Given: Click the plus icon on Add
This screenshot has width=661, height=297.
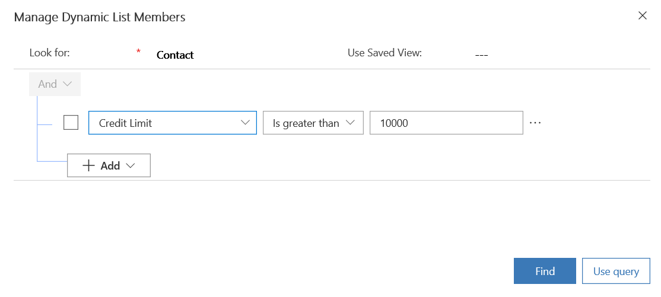Looking at the screenshot, I should (x=88, y=166).
